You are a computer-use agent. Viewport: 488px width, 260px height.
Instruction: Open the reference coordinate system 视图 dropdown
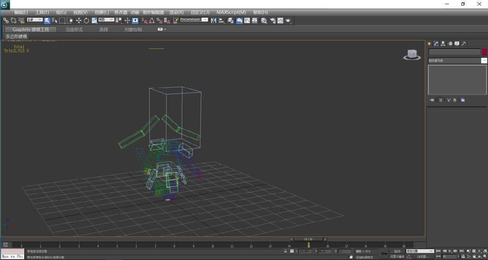click(x=106, y=20)
